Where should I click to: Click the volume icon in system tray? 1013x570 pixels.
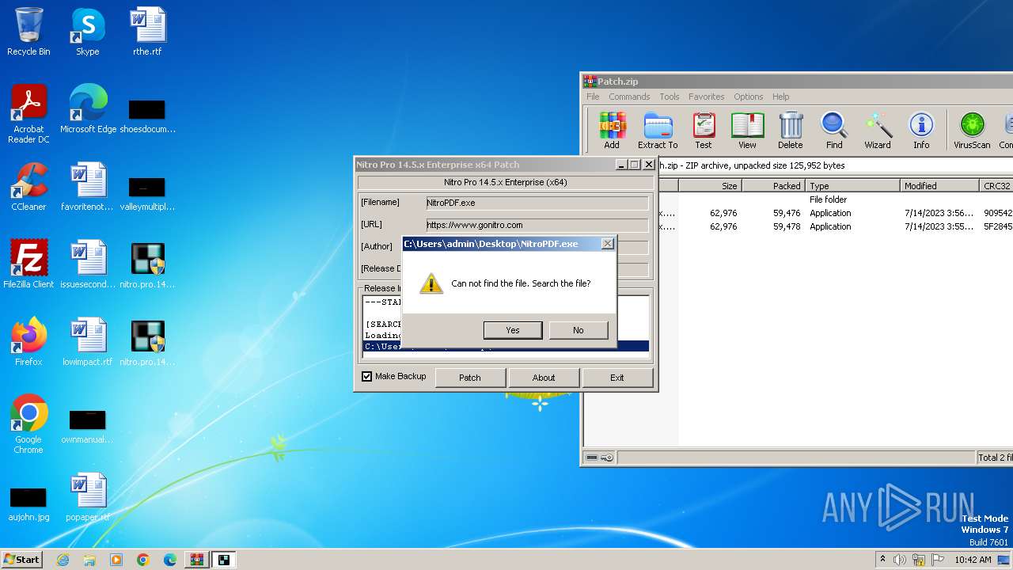(900, 560)
